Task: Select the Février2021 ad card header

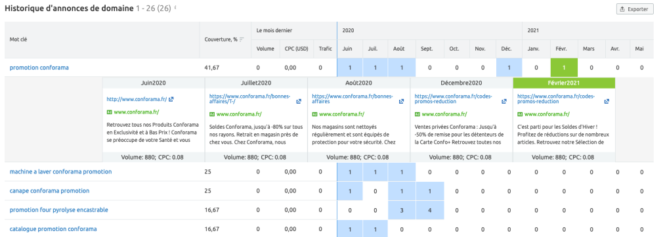Action: coord(564,83)
